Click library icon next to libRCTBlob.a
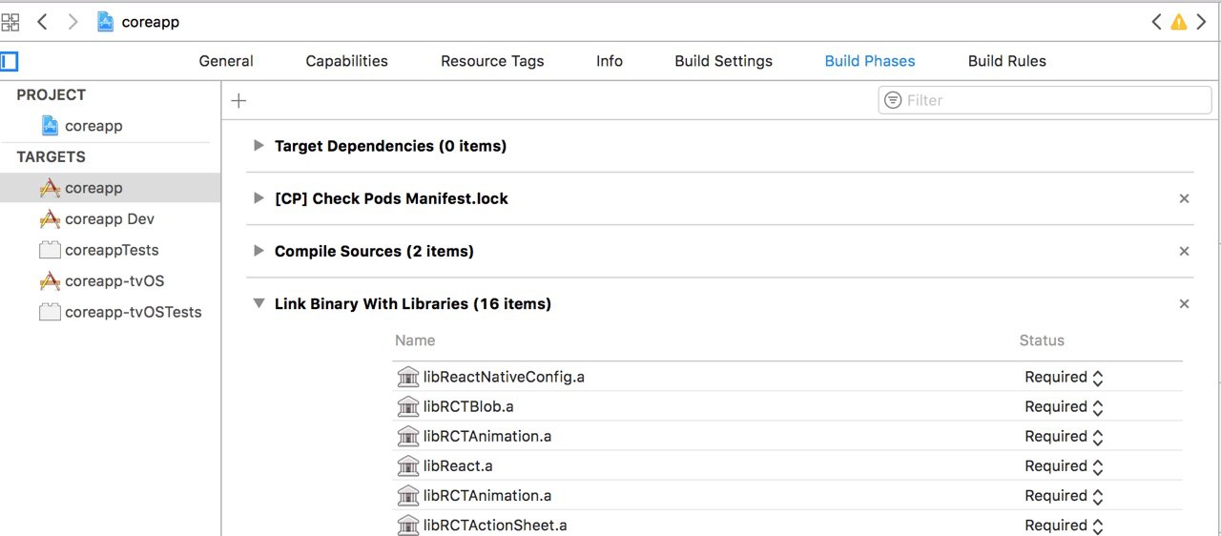 point(408,406)
